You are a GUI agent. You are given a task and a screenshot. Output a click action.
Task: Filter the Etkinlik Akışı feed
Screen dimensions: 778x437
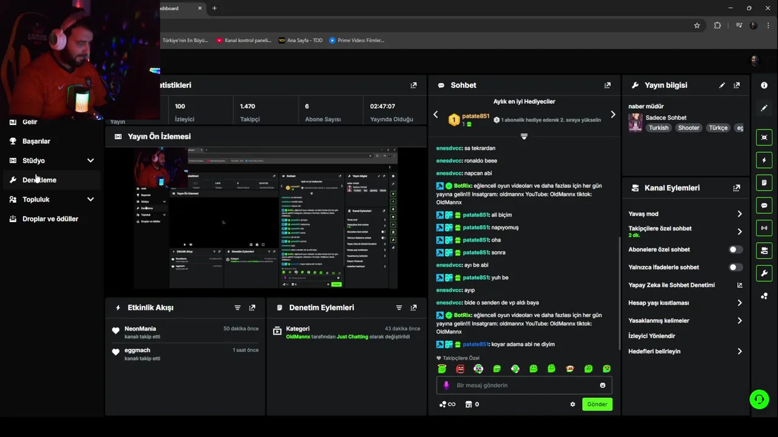[238, 308]
